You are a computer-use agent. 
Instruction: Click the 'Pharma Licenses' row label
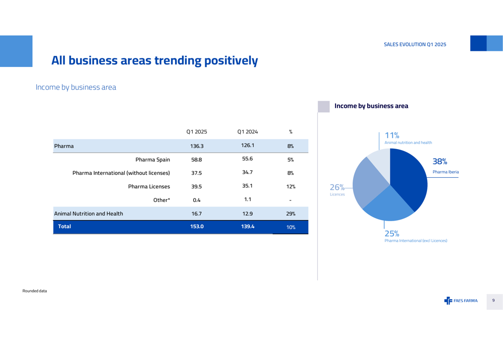[149, 187]
